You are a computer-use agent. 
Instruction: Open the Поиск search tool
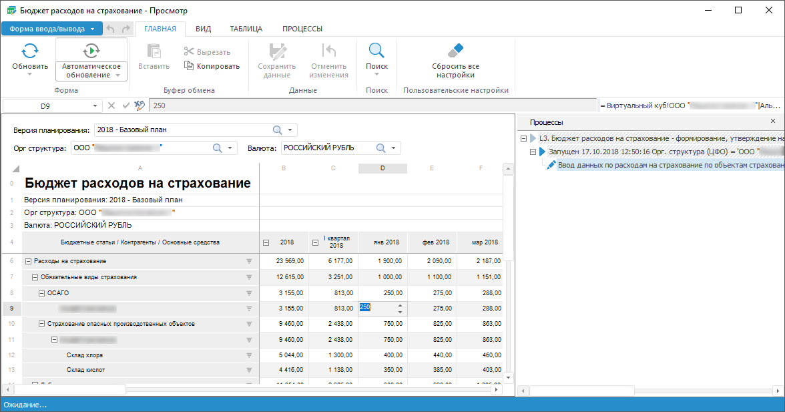(376, 51)
